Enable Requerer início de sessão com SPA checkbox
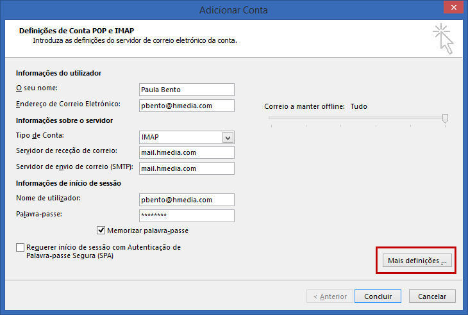Image resolution: width=468 pixels, height=315 pixels. [x=20, y=247]
